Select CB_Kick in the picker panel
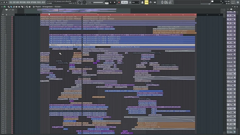The width and height of the screenshot is (240, 135). click(x=231, y=74)
